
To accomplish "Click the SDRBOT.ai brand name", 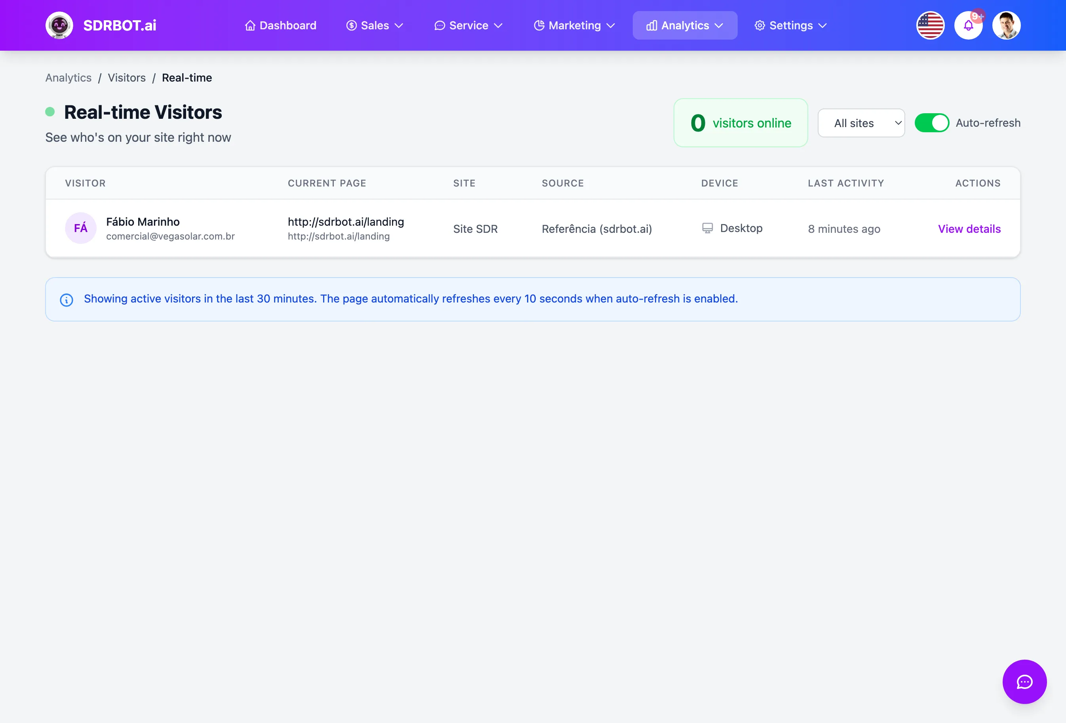I will click(120, 25).
